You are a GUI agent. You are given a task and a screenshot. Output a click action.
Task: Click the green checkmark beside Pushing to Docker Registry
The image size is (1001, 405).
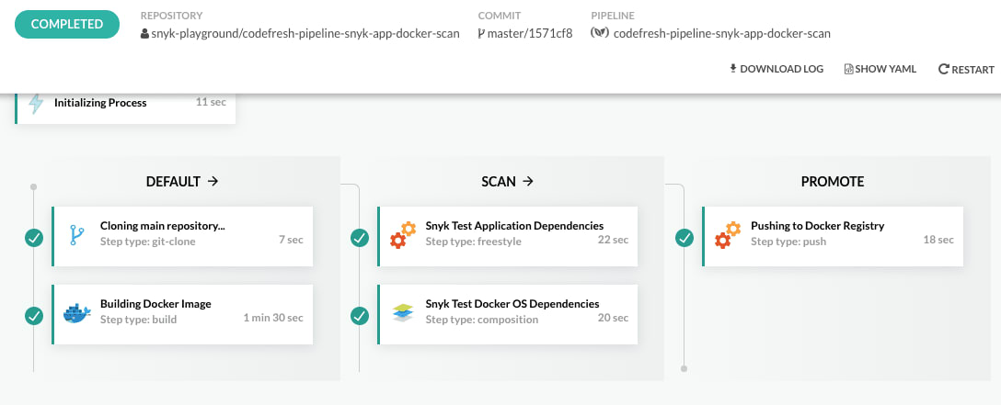(685, 238)
